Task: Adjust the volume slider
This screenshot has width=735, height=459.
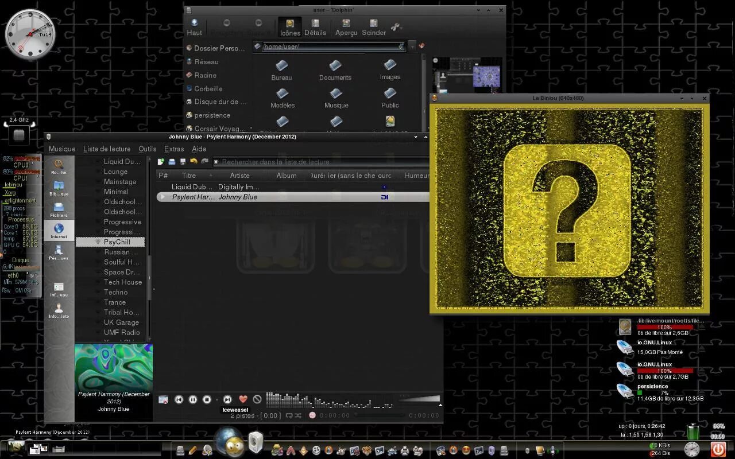Action: coord(420,399)
